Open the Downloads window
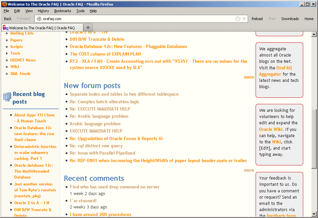Viewport: 318px width, 218px height. tap(290, 19)
